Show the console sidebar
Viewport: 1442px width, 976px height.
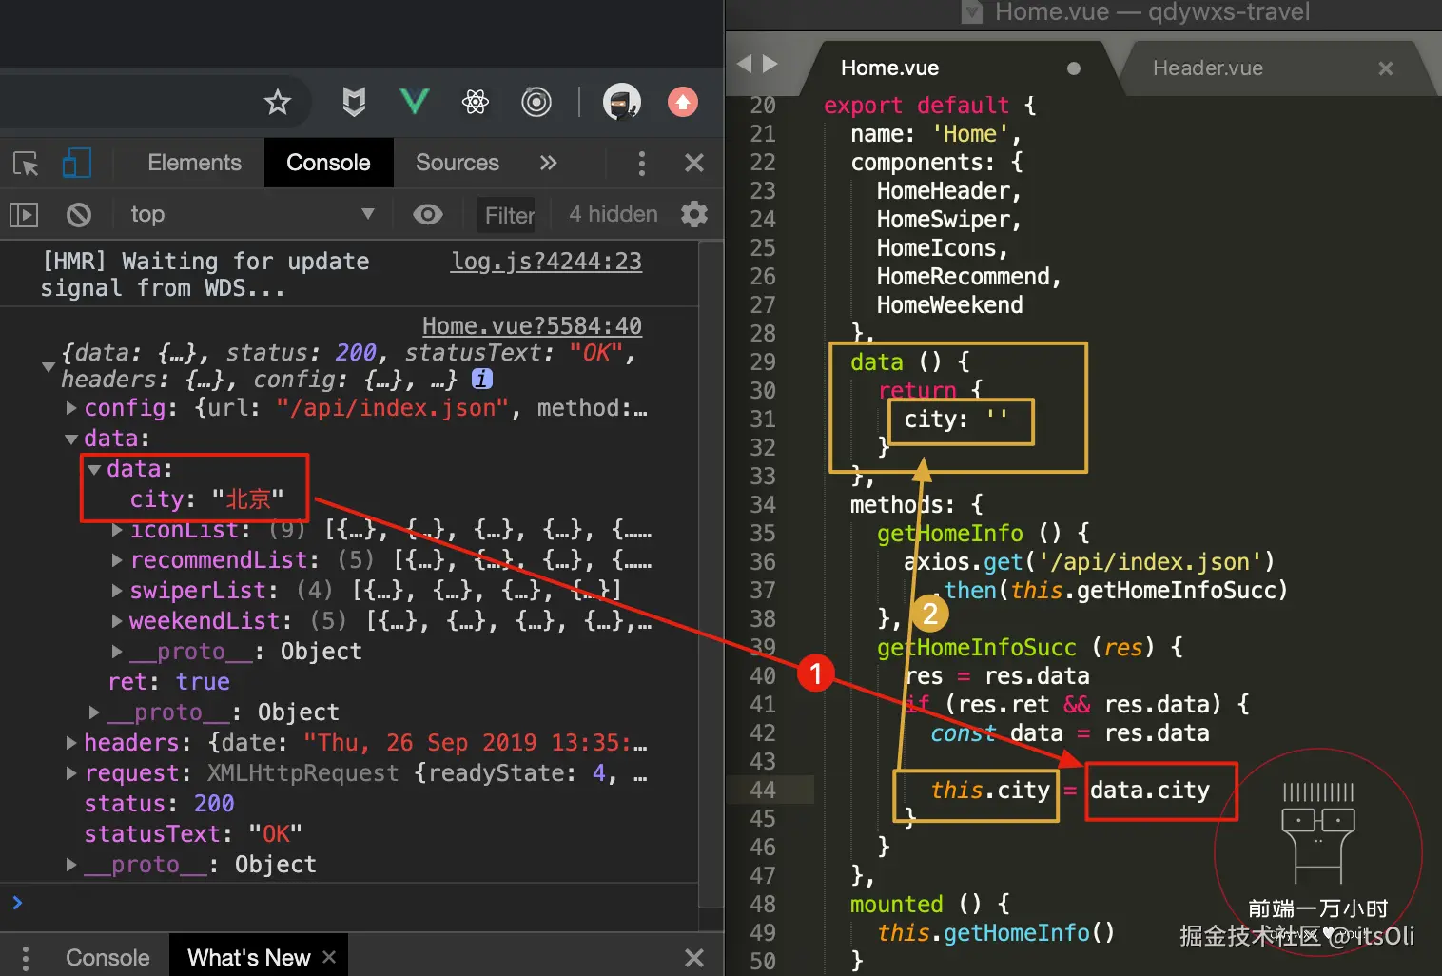pyautogui.click(x=24, y=215)
